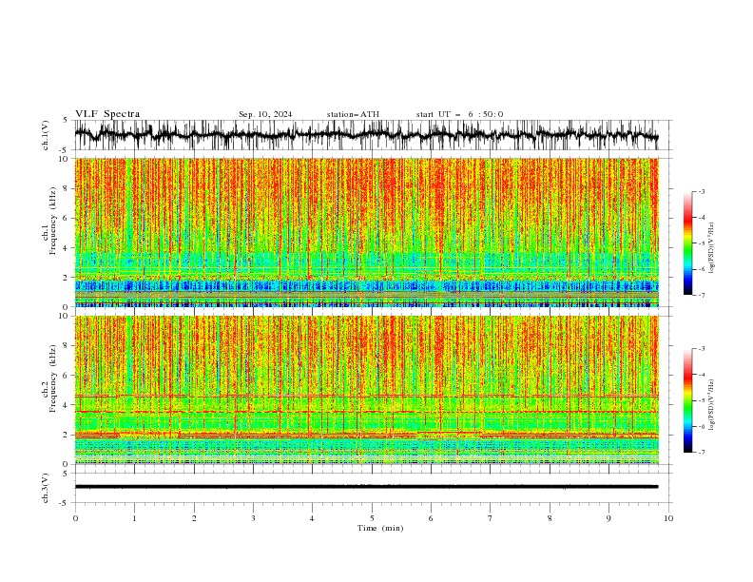
Task: Click the ch.3 flat voltage trace
Action: pos(366,487)
